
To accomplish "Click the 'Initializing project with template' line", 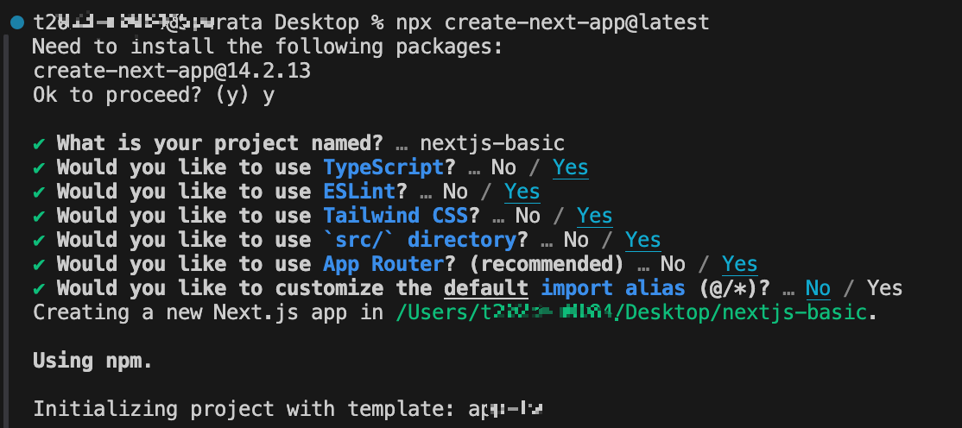I will [288, 409].
